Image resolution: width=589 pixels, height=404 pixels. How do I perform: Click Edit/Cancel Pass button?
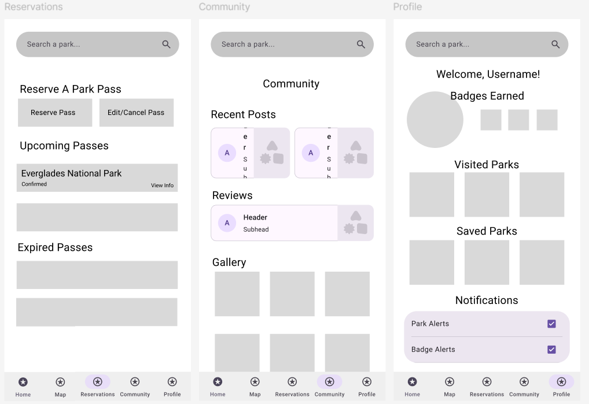[x=137, y=113]
